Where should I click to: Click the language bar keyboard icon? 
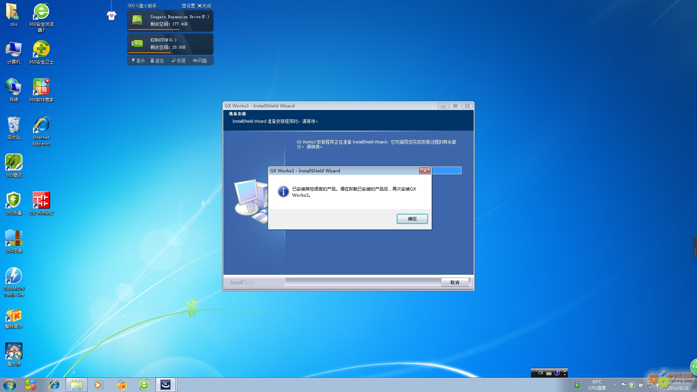tap(549, 373)
